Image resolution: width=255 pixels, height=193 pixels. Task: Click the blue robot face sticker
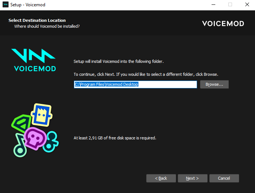(42, 115)
